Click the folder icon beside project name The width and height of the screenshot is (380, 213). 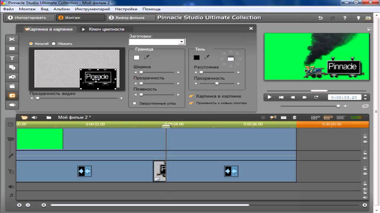click(49, 117)
